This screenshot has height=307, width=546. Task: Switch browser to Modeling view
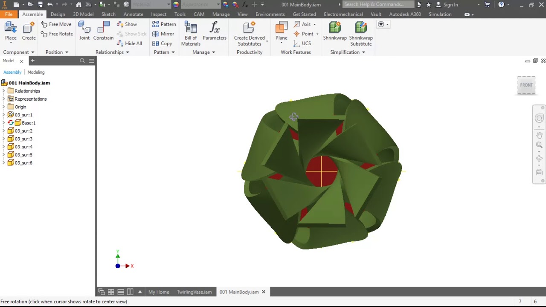pyautogui.click(x=36, y=72)
